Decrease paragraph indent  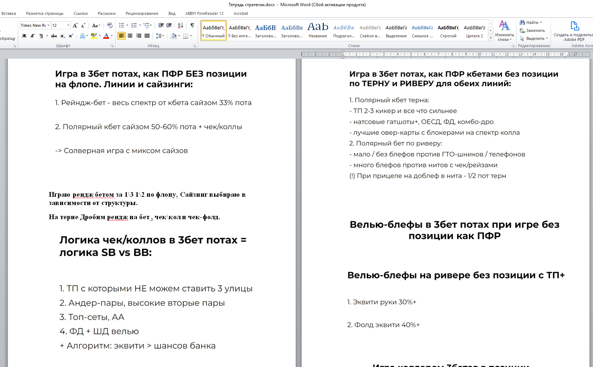[x=161, y=25]
